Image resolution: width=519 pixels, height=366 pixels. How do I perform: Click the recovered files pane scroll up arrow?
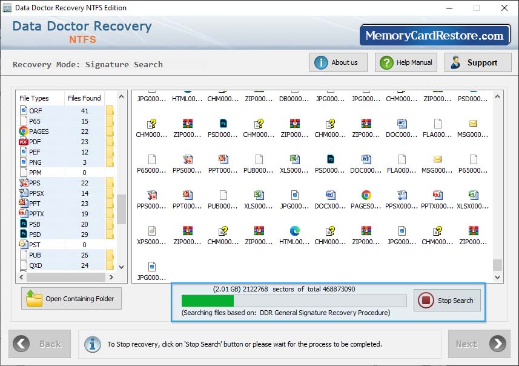497,97
